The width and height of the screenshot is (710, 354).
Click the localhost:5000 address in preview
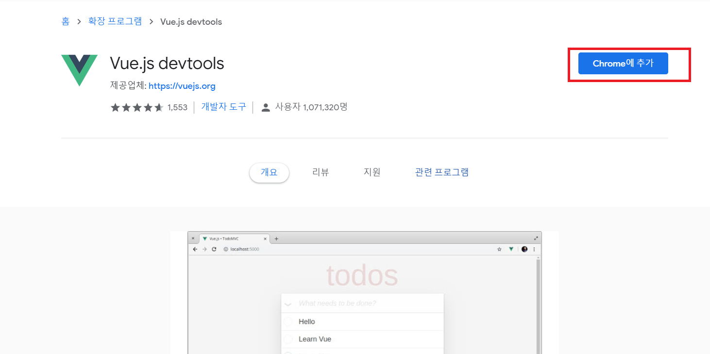(244, 249)
